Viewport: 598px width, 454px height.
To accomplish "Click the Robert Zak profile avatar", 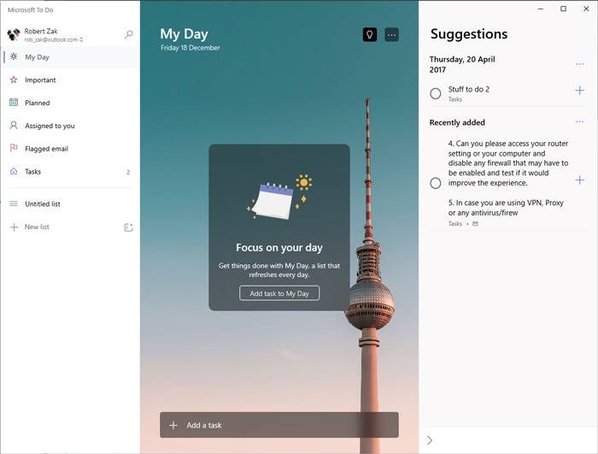I will click(14, 34).
